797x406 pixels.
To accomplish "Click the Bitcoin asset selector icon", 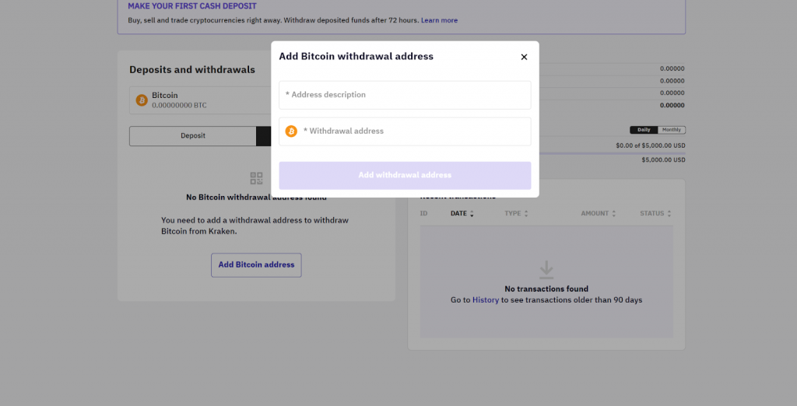I will click(142, 100).
